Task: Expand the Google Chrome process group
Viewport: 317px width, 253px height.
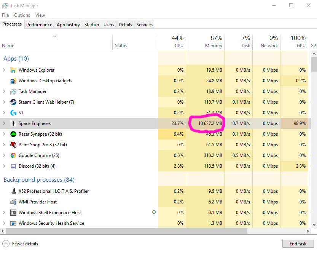Action: tap(4, 155)
